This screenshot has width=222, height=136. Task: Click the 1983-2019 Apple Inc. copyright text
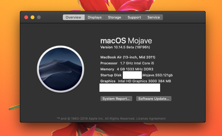tap(96, 118)
